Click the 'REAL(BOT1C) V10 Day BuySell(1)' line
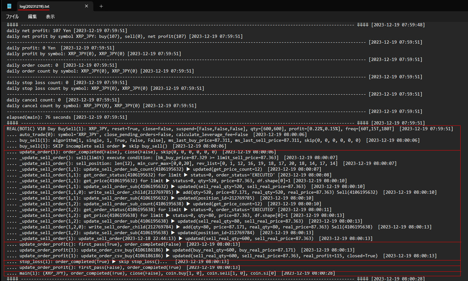 (x=230, y=129)
